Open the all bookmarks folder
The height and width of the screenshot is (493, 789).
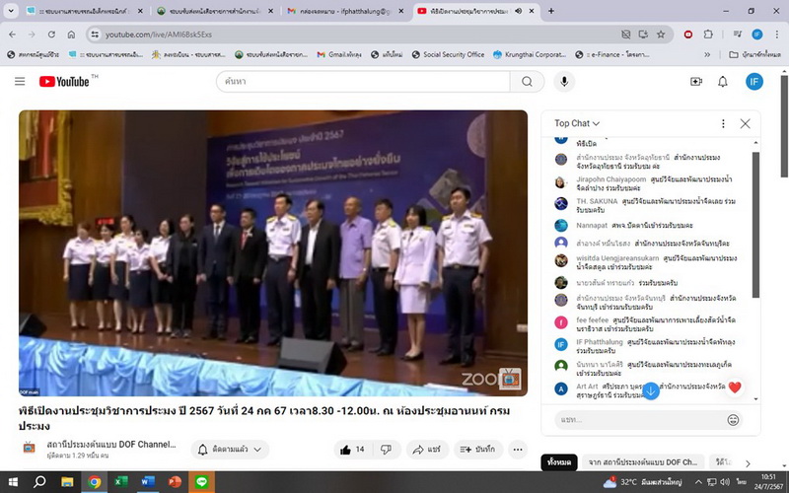click(754, 54)
